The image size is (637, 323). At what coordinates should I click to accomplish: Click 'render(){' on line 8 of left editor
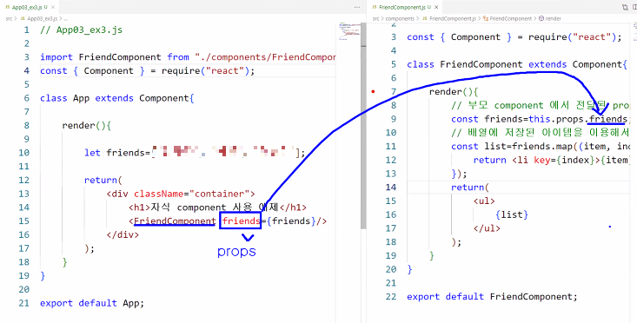click(x=87, y=125)
